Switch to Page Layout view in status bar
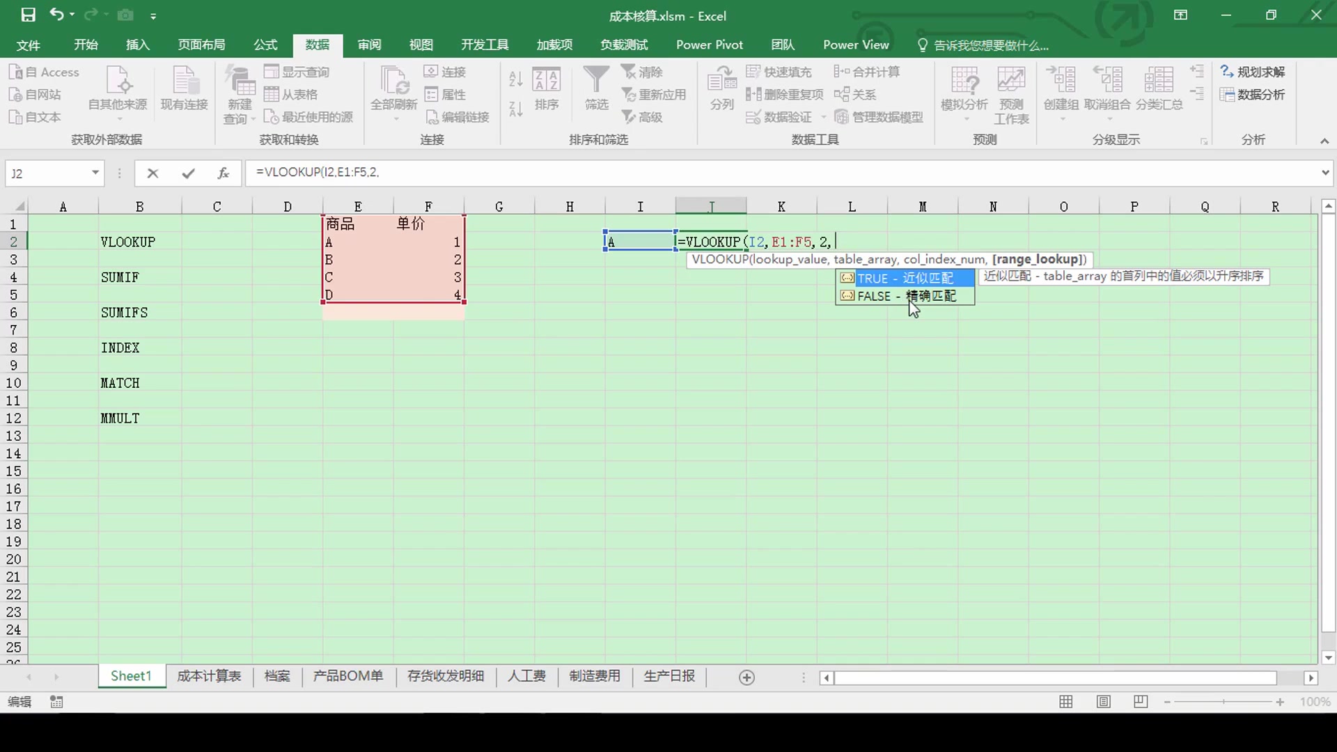The image size is (1337, 752). (1103, 702)
